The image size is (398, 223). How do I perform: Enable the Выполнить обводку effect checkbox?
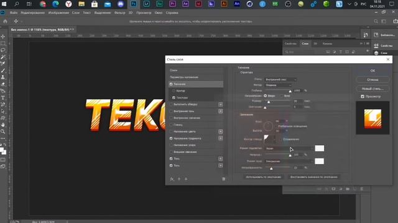pos(171,105)
